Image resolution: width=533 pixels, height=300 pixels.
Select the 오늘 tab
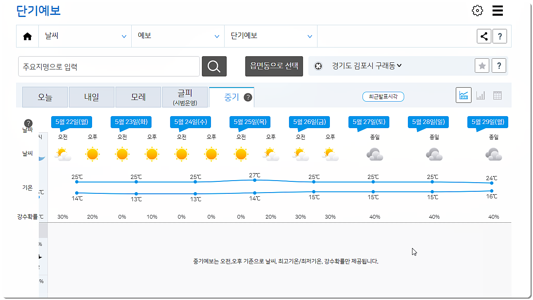tap(45, 98)
